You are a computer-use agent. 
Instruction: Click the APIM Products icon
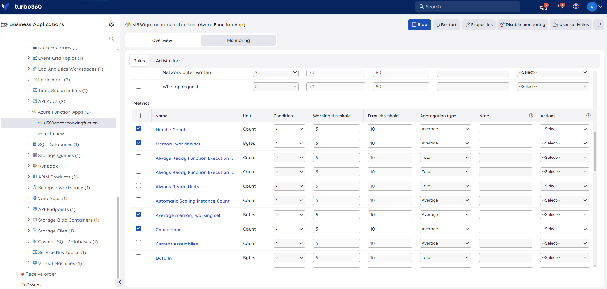click(35, 177)
